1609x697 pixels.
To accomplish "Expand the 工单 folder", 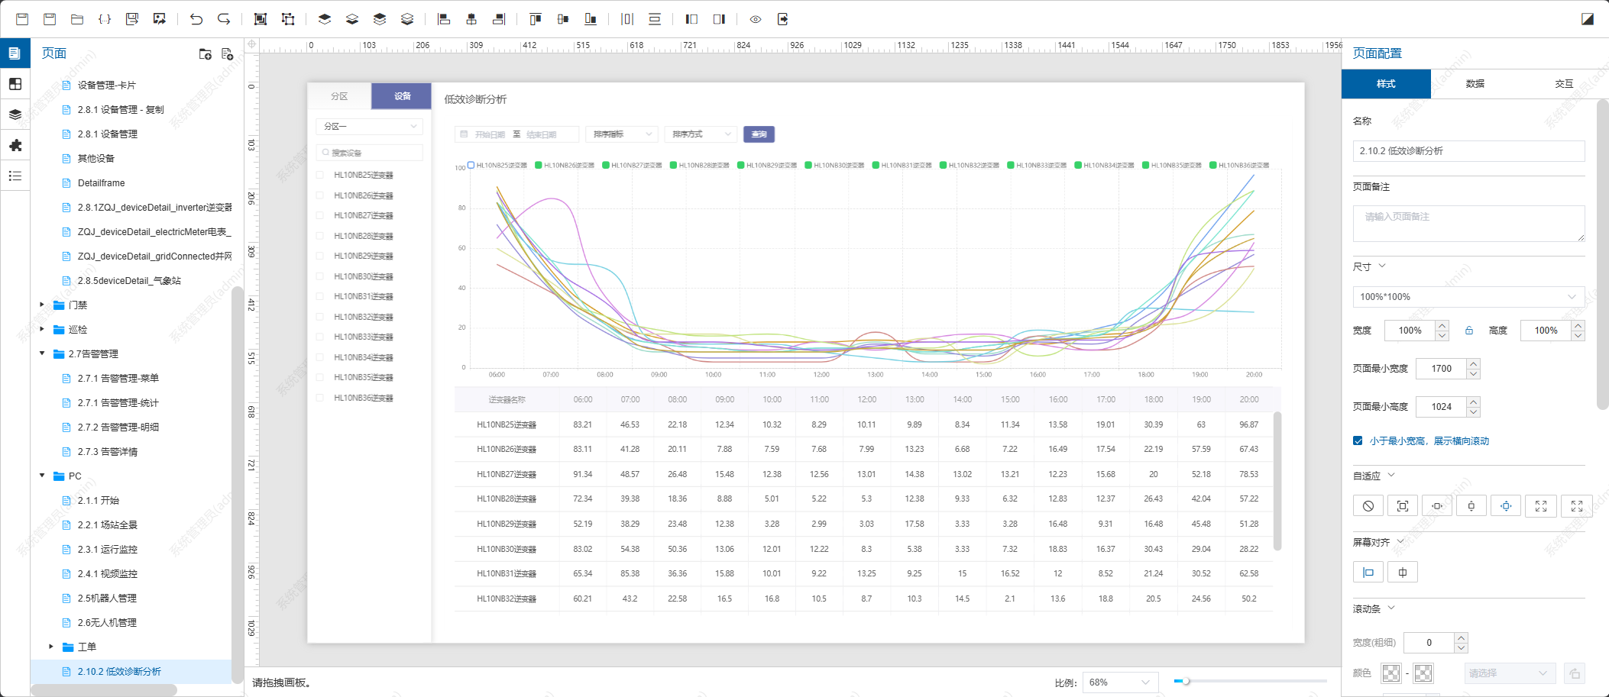I will [51, 647].
